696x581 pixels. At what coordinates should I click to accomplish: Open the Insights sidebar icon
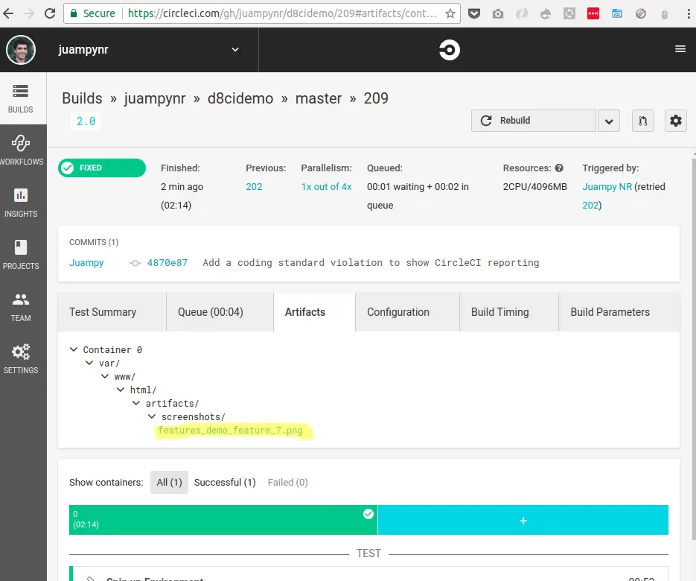(x=20, y=195)
